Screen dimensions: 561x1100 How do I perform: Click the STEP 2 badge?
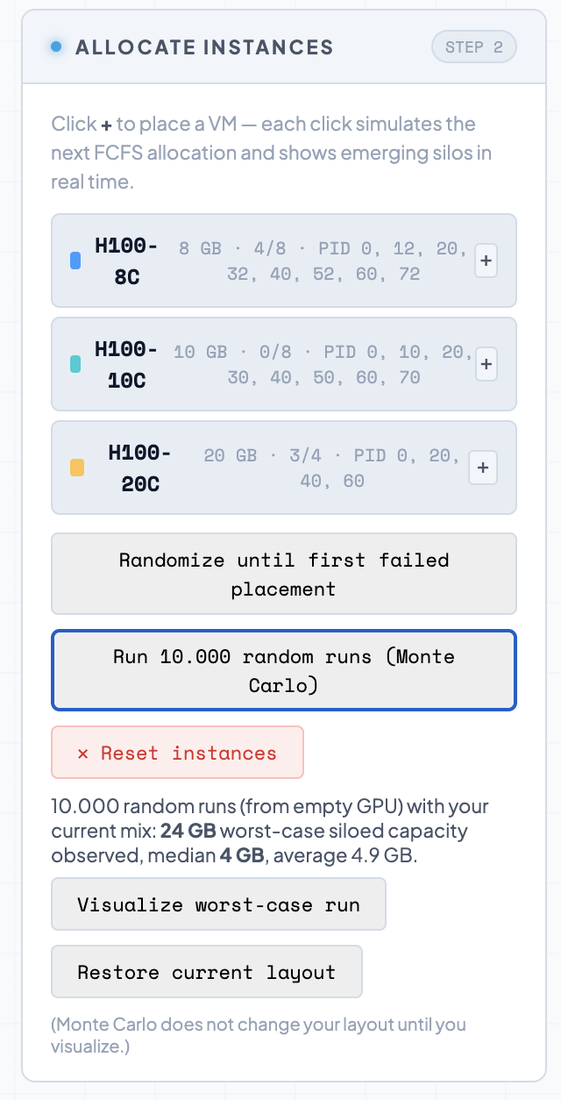pyautogui.click(x=473, y=46)
